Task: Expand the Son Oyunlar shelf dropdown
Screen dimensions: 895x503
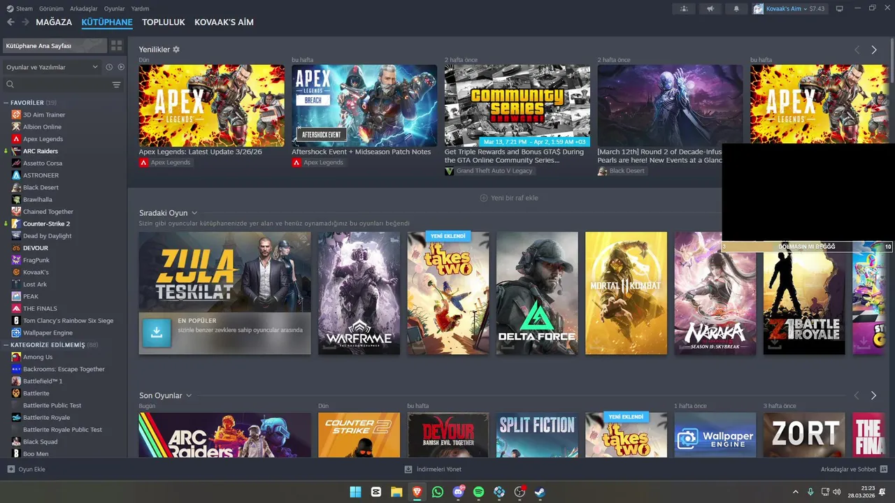Action: (189, 395)
